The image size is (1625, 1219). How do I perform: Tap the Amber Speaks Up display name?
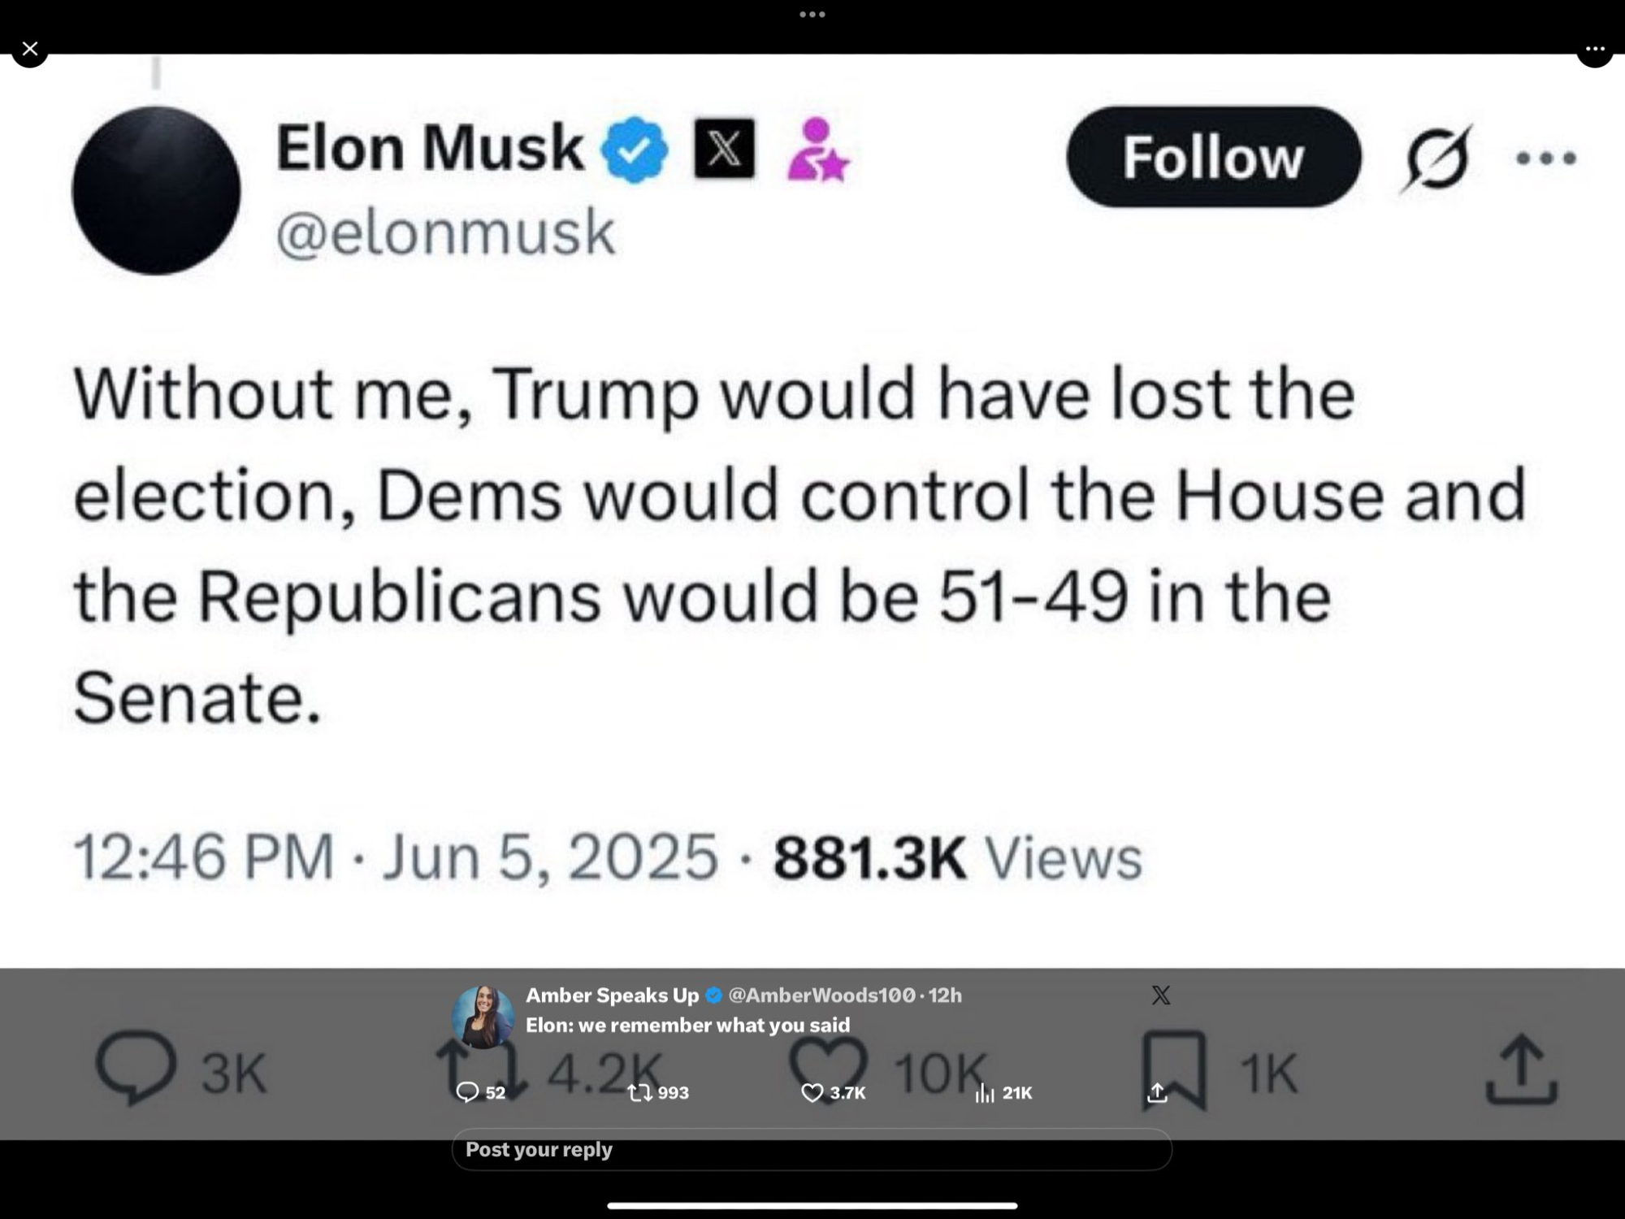(x=612, y=995)
